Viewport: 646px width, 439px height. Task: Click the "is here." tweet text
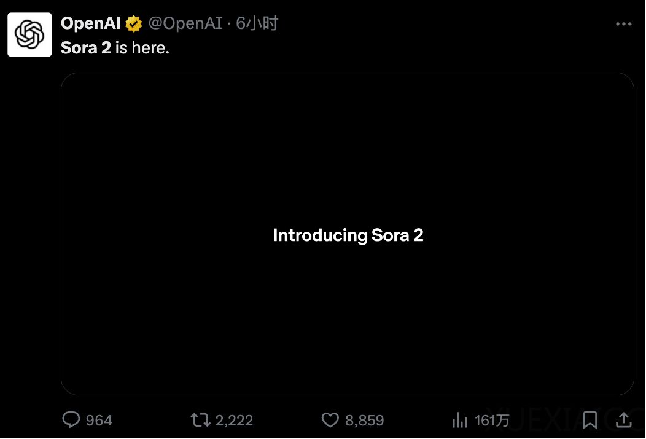pos(142,48)
